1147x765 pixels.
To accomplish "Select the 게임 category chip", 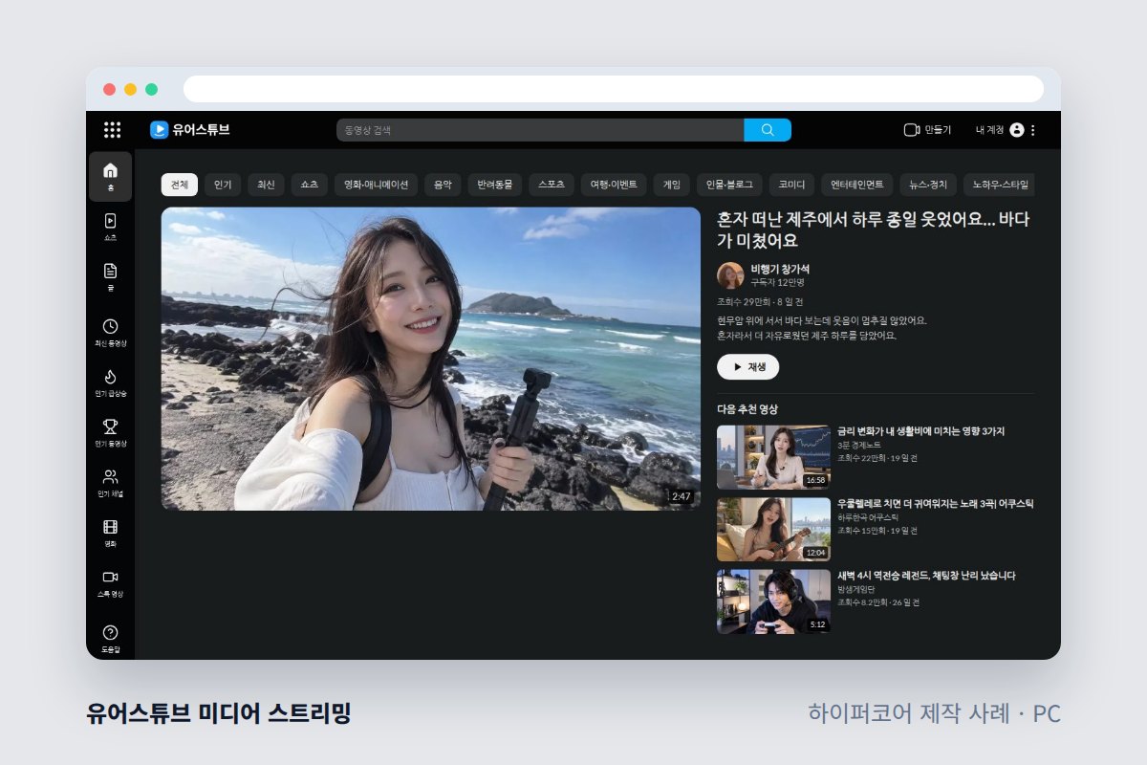I will (x=672, y=185).
